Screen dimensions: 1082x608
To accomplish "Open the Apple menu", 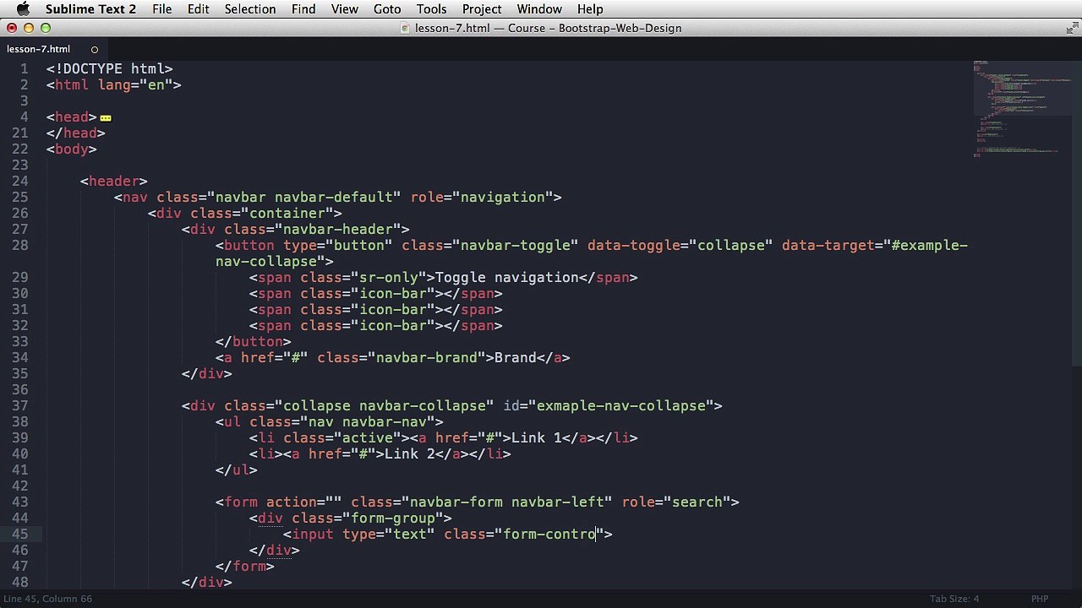I will pos(23,9).
